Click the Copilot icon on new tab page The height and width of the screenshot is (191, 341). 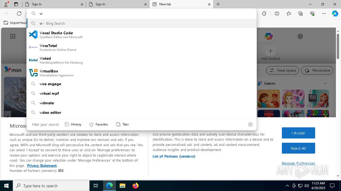(269, 36)
